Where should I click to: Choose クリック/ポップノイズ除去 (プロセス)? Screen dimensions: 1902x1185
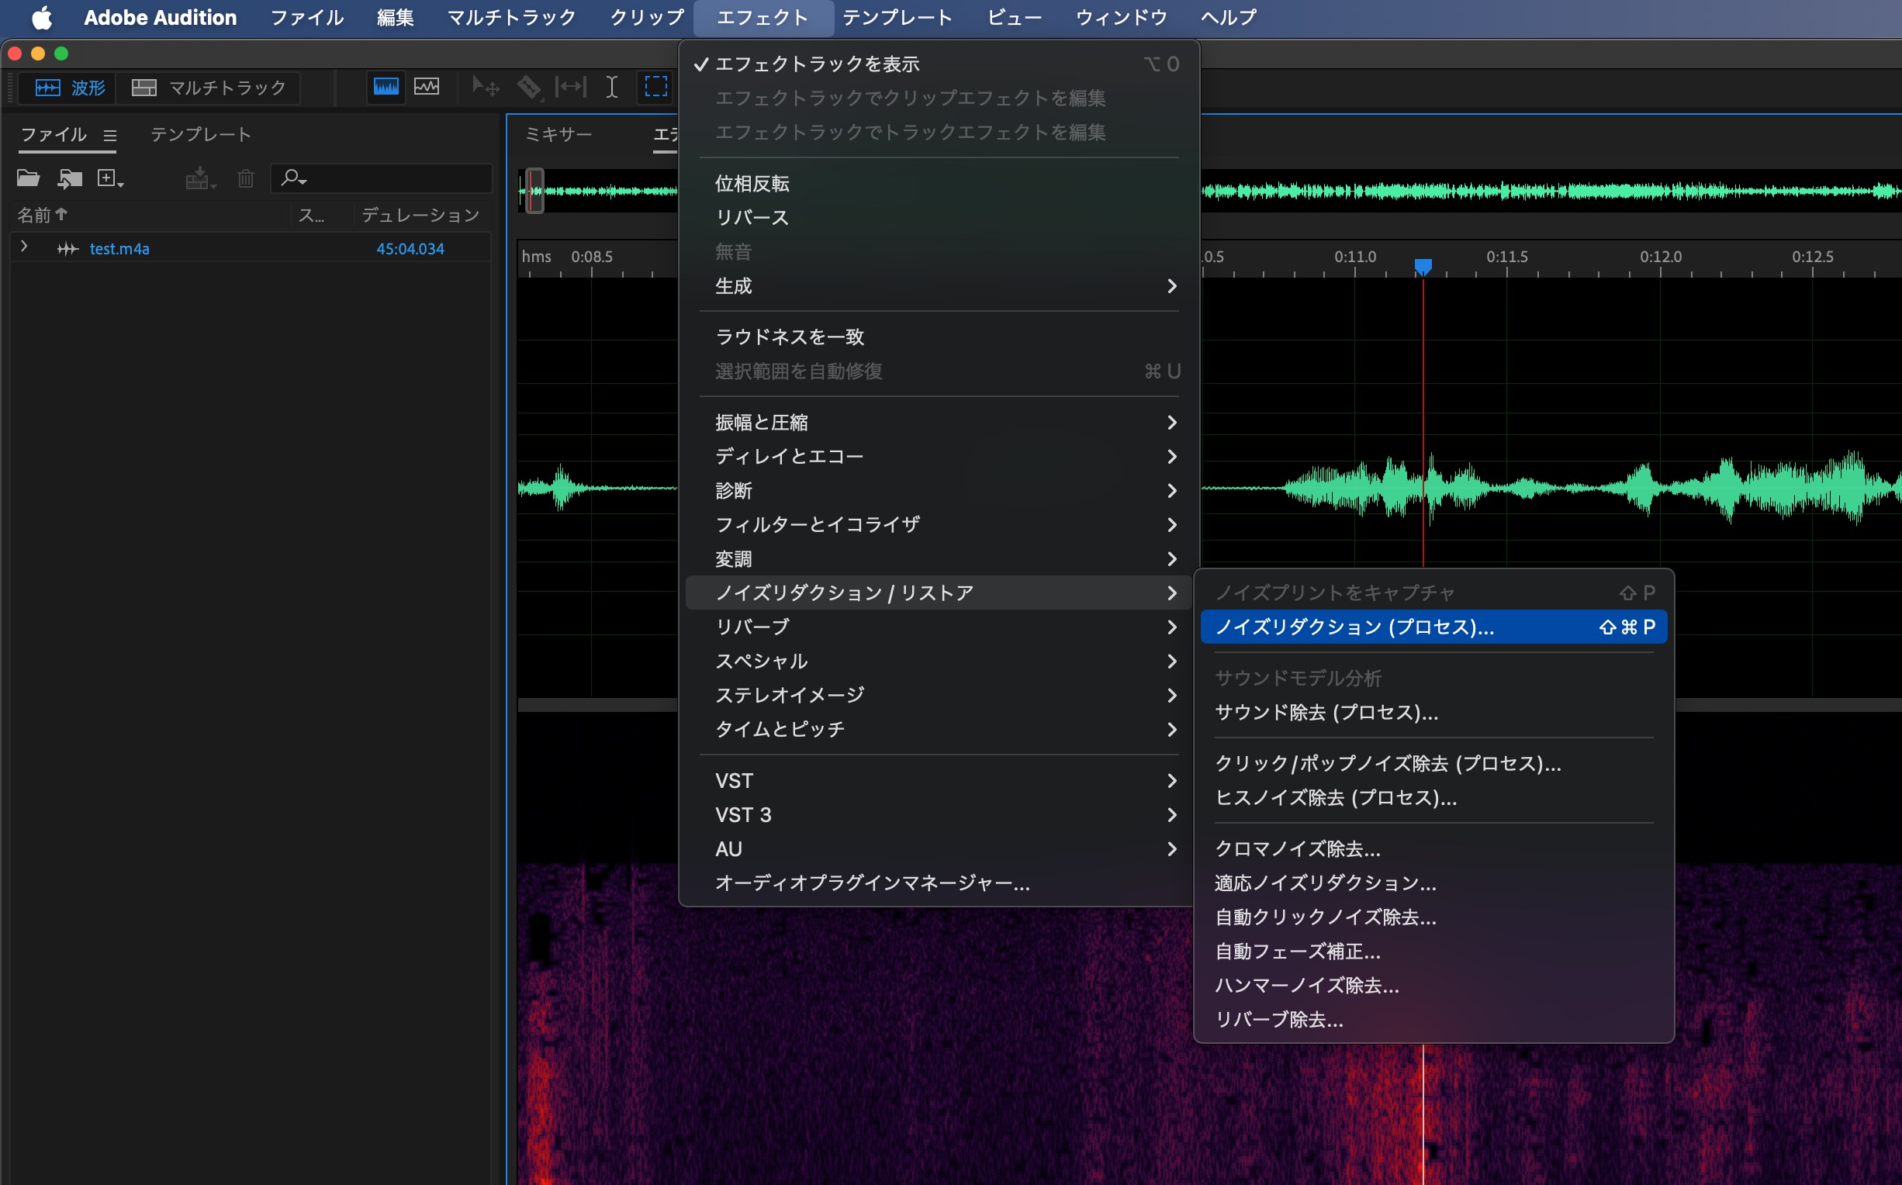click(x=1433, y=763)
